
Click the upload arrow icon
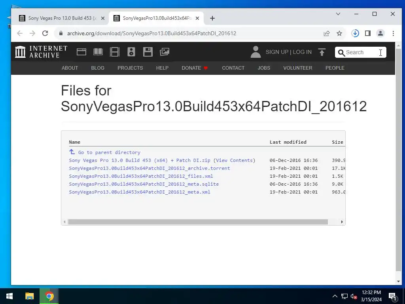tap(322, 52)
